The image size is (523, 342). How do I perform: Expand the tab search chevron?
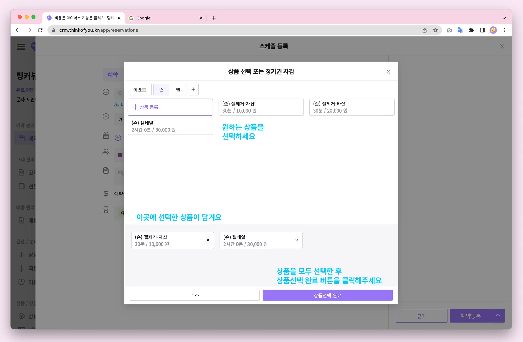[x=504, y=18]
